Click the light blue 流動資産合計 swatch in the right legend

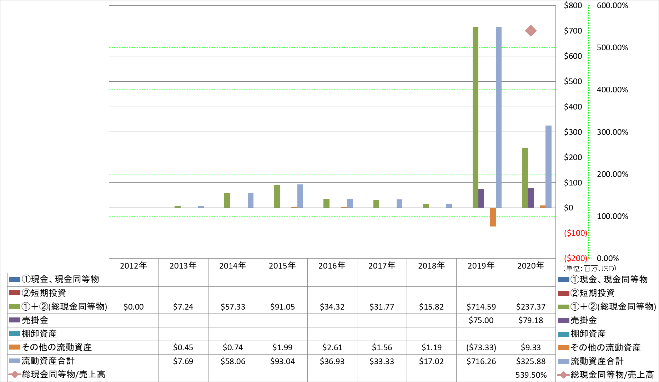(564, 361)
